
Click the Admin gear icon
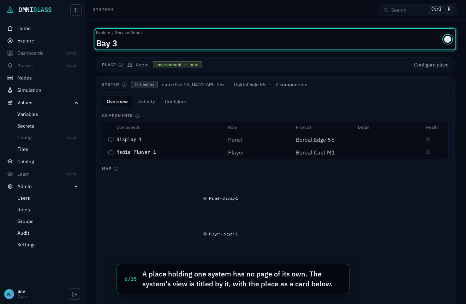10,186
